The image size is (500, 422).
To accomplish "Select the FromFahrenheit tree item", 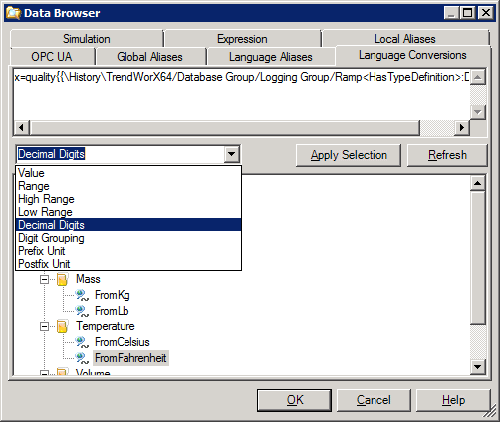I will (130, 358).
